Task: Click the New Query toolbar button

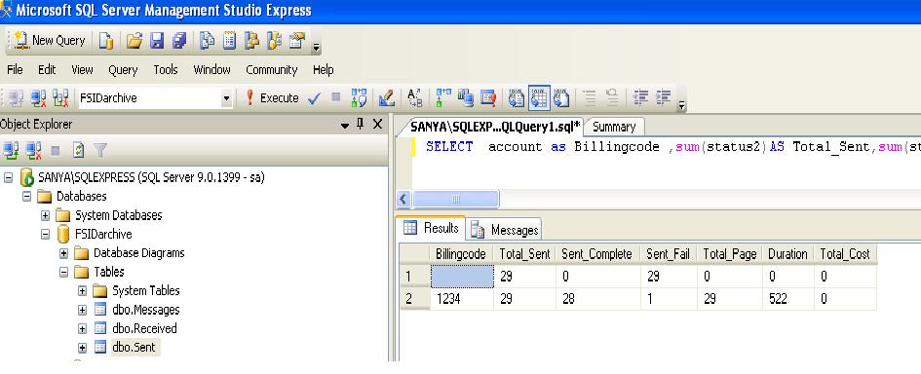Action: (49, 41)
